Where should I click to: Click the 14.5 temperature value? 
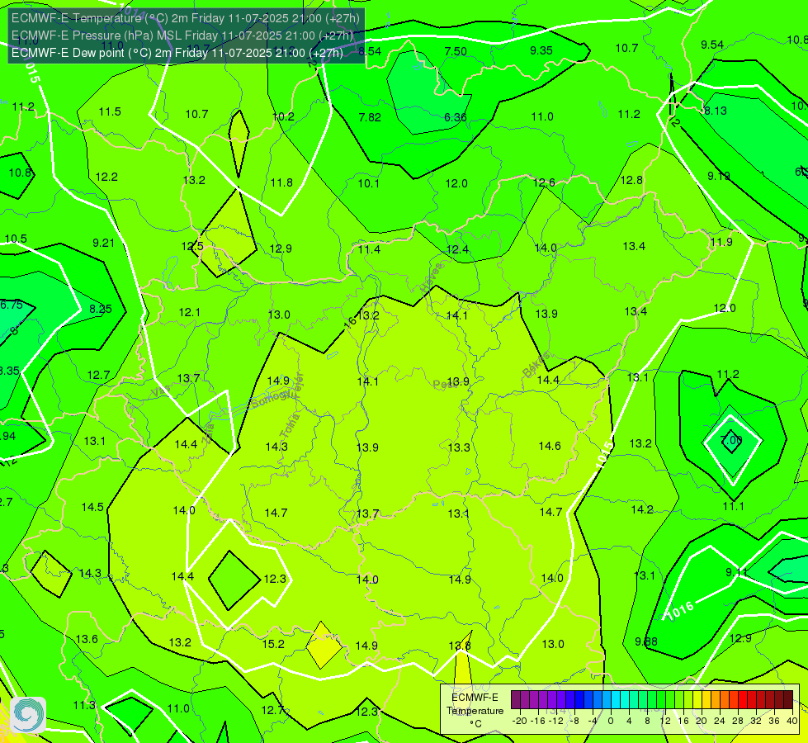pos(92,508)
